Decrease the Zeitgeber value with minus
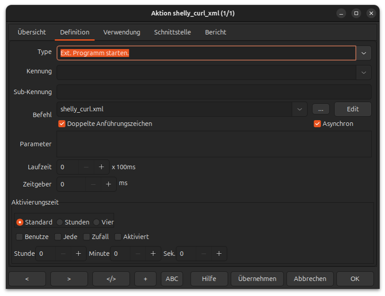 94,184
